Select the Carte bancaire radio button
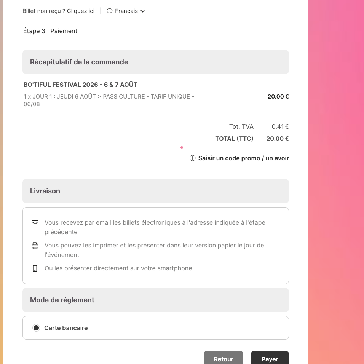This screenshot has height=364, width=364. [x=36, y=328]
